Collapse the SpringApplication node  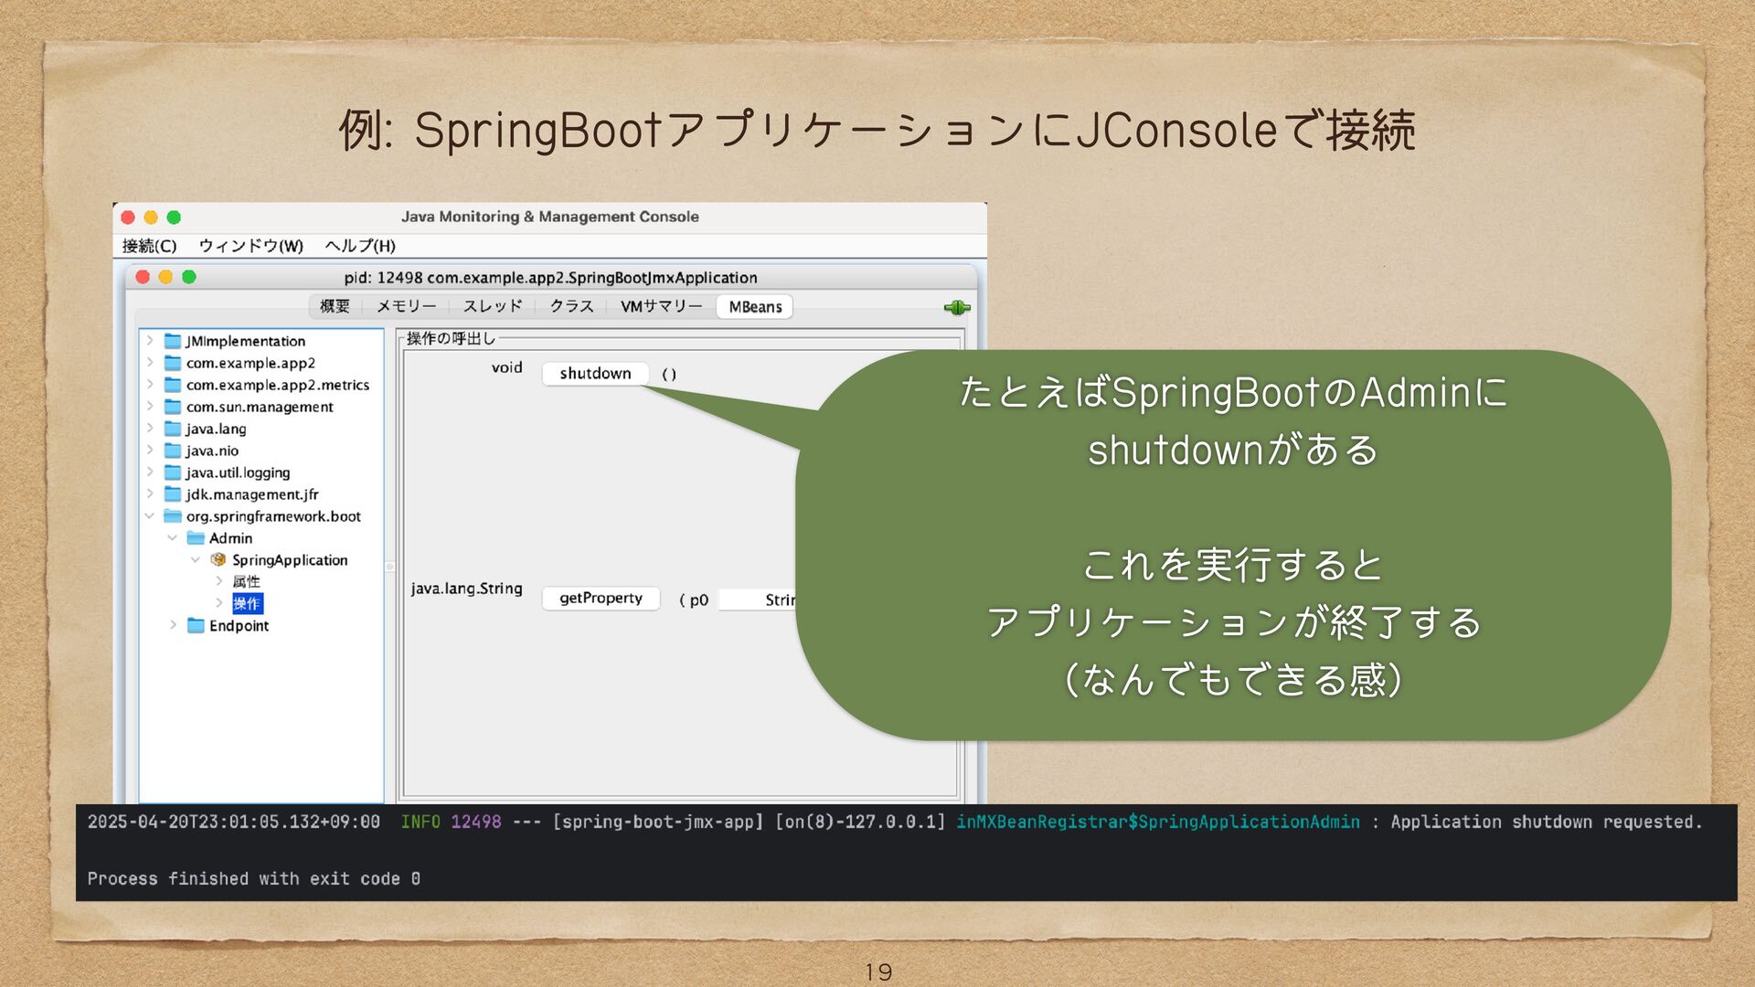coord(196,559)
